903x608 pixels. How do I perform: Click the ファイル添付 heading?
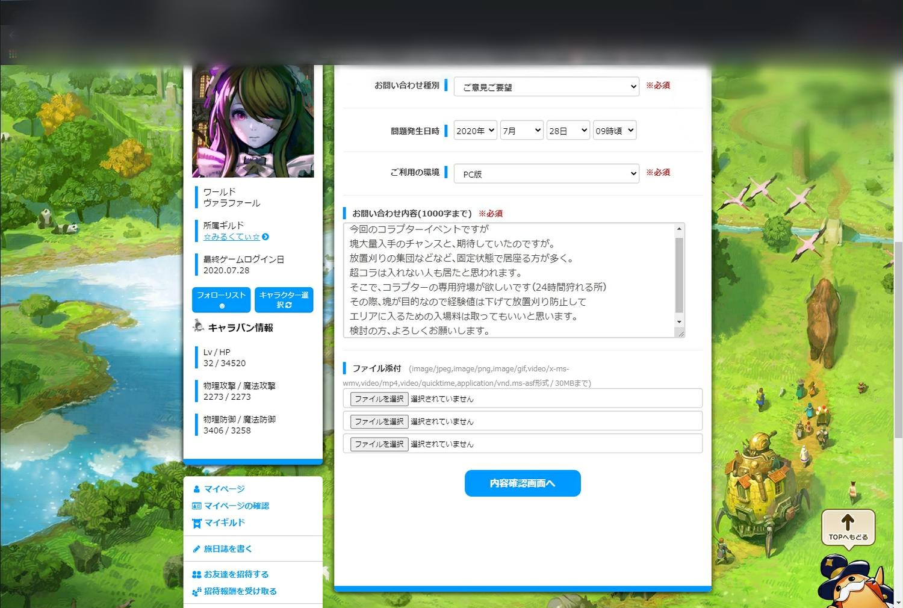tap(377, 368)
